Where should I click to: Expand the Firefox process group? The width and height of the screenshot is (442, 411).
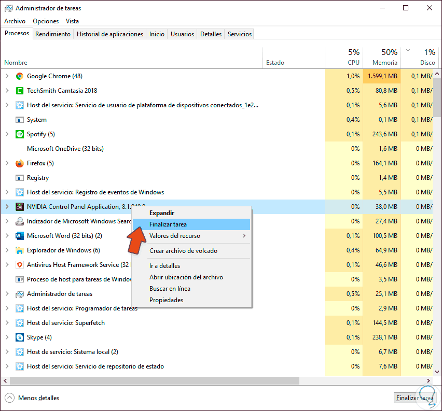[7, 163]
